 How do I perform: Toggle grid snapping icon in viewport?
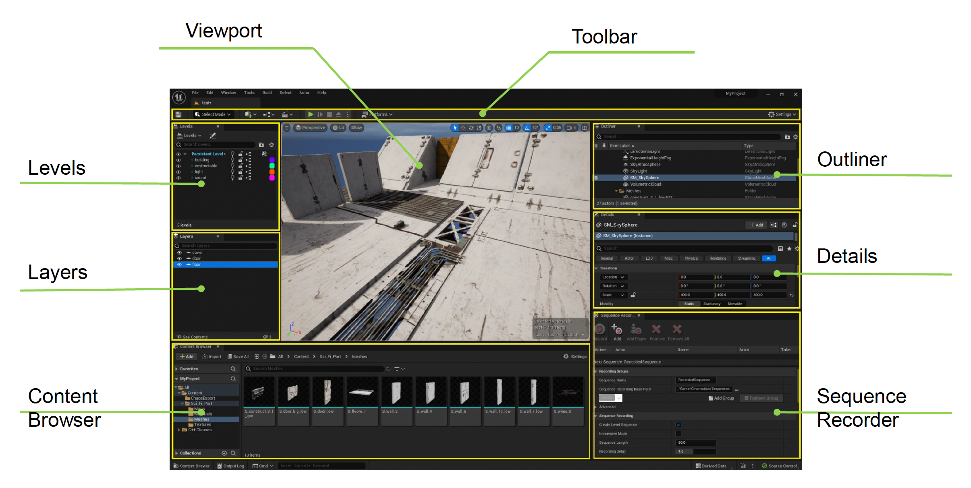click(509, 128)
